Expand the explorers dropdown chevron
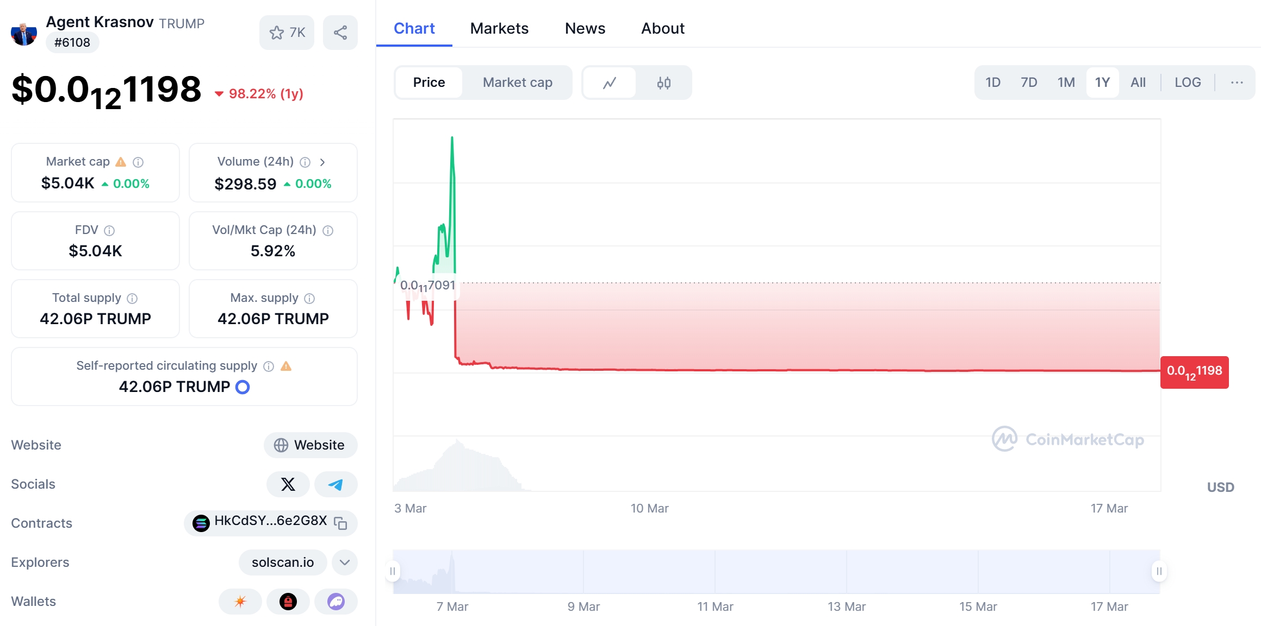Viewport: 1261px width, 626px height. tap(345, 562)
